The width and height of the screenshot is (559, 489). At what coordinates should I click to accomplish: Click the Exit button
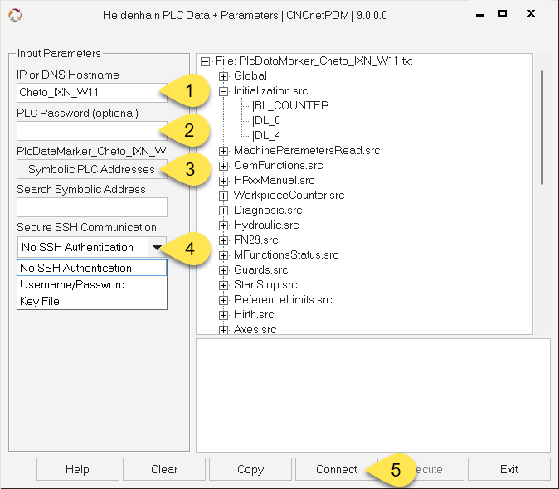point(508,469)
